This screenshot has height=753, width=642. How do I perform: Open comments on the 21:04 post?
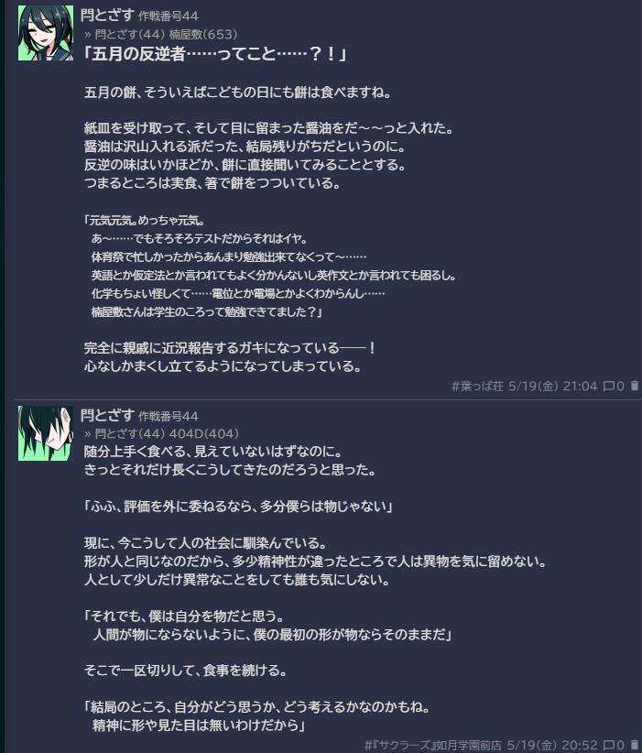614,386
